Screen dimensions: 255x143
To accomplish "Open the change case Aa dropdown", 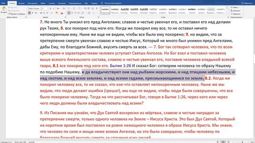I will click(x=58, y=8).
